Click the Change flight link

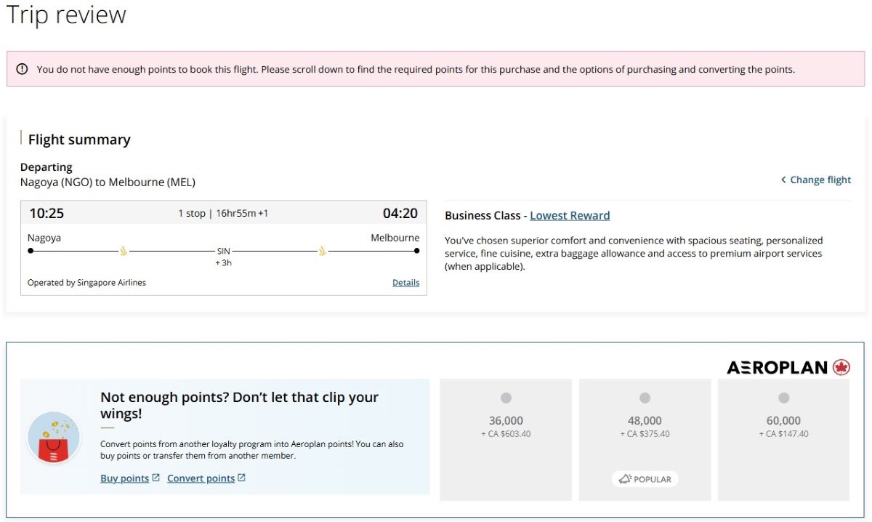click(820, 180)
